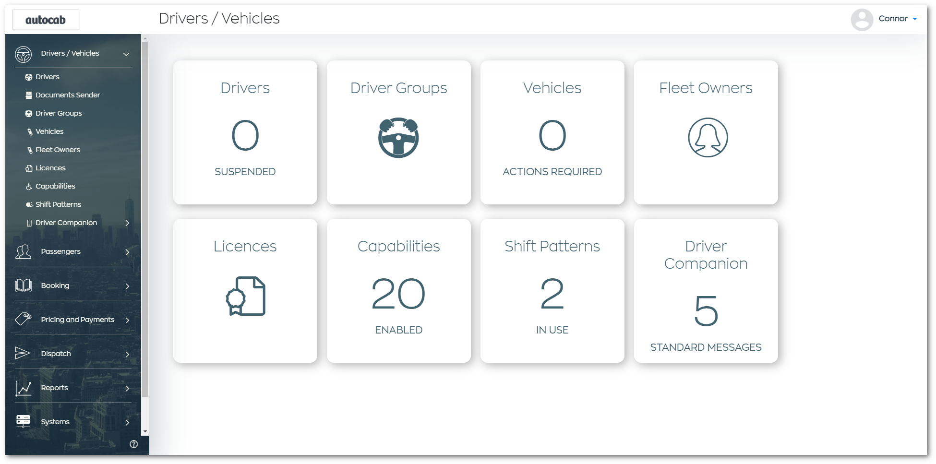This screenshot has width=936, height=464.
Task: Click the Shift Patterns sidebar icon
Action: click(x=29, y=204)
